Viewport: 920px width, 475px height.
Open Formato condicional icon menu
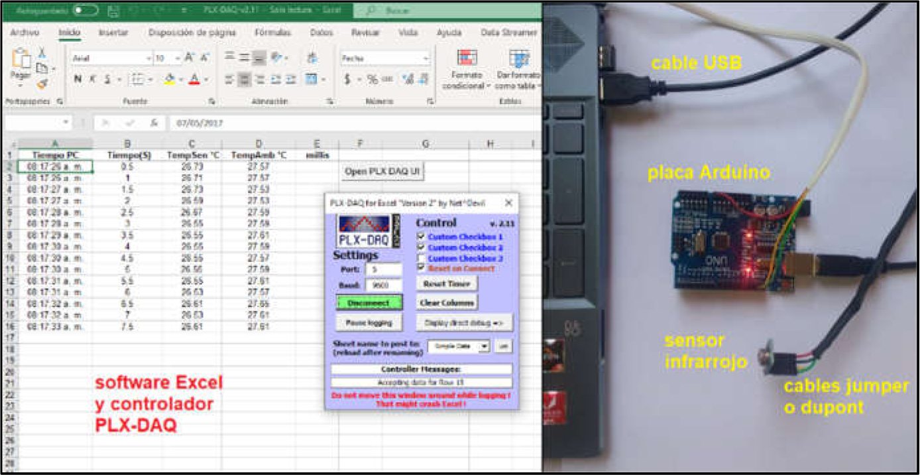467,58
